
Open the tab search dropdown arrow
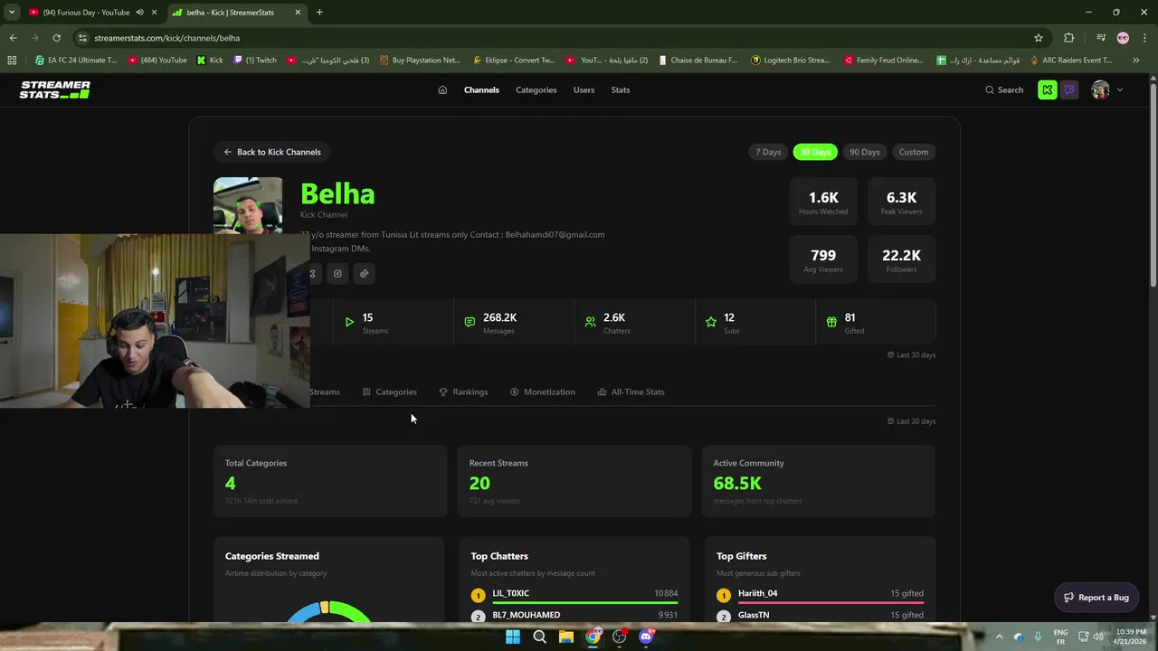[12, 13]
